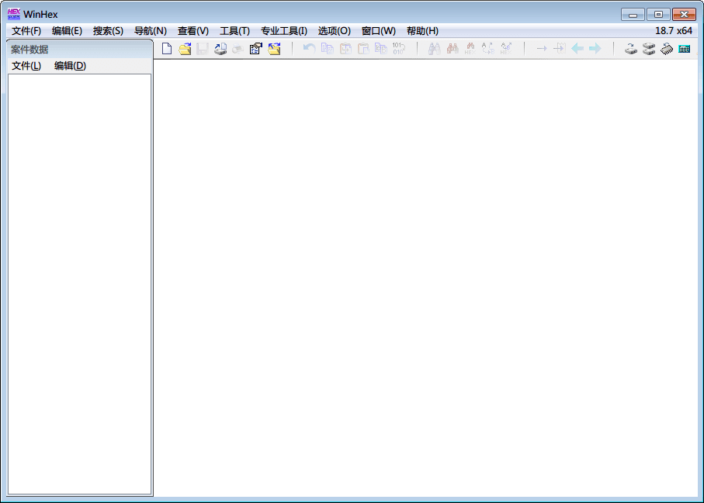704x503 pixels.
Task: Click the 18.7 x64 version label
Action: [x=674, y=30]
